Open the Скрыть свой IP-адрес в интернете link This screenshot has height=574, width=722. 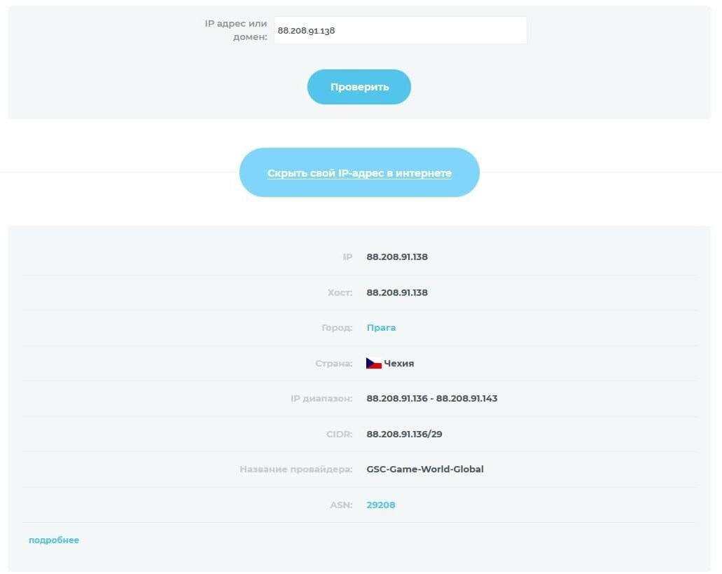click(359, 172)
